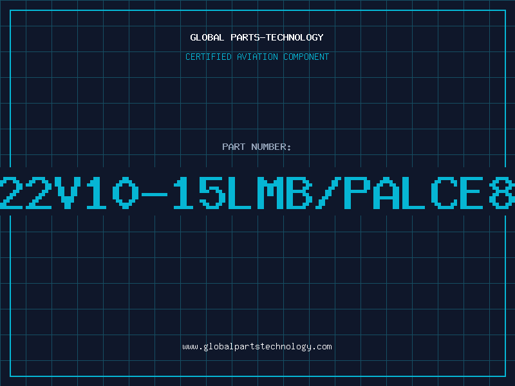Select the letters MB in the part number
515x386 pixels.
[285, 193]
